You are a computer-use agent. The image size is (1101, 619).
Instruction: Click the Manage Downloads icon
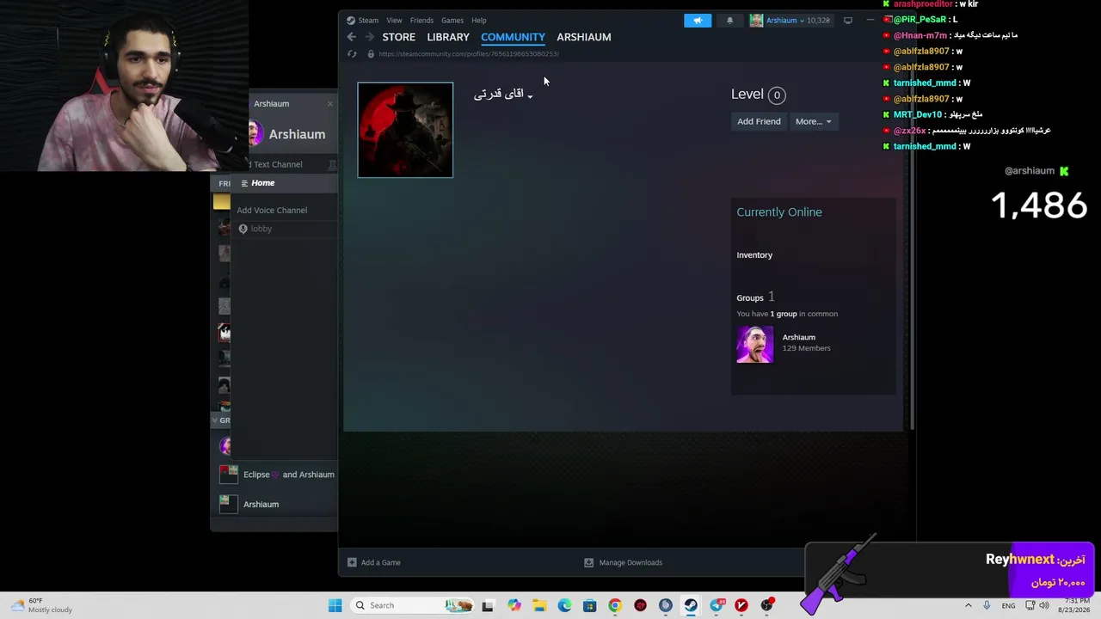point(588,562)
